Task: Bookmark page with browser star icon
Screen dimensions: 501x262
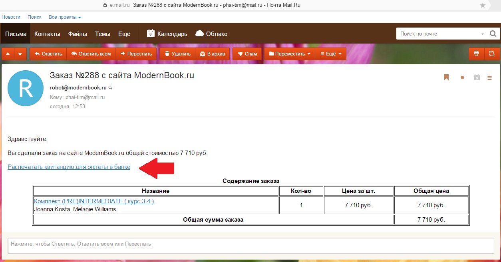Action: 483,5
